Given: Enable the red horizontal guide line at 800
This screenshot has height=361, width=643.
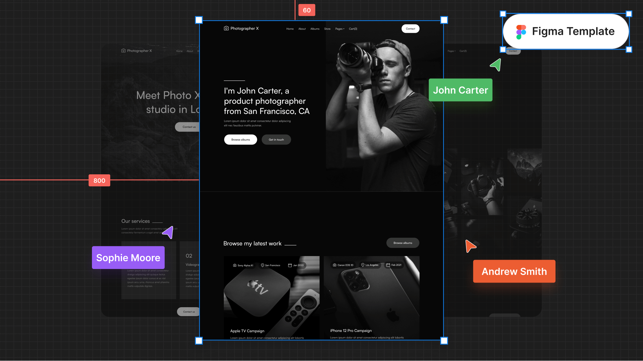Looking at the screenshot, I should pos(99,180).
